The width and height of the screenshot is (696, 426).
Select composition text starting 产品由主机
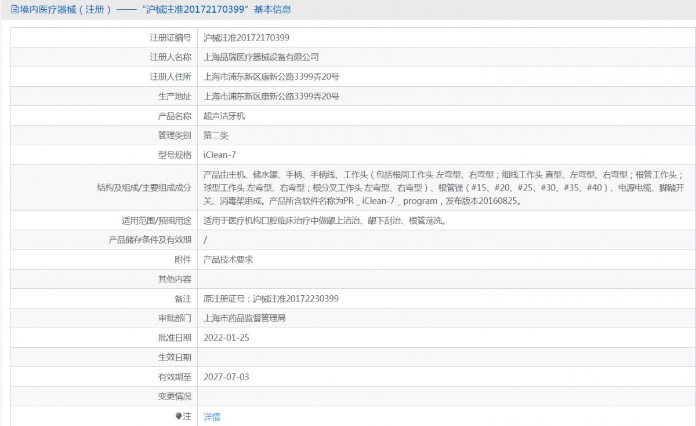[444, 188]
